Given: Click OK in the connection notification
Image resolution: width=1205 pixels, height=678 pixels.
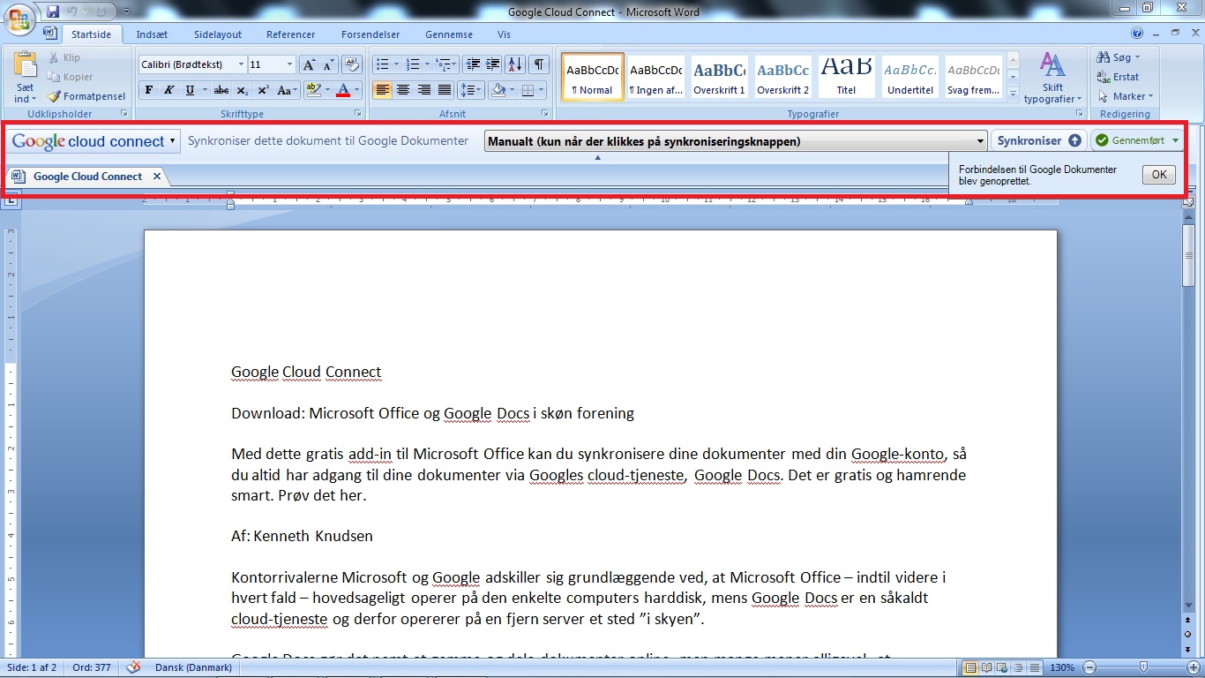Looking at the screenshot, I should tap(1158, 175).
